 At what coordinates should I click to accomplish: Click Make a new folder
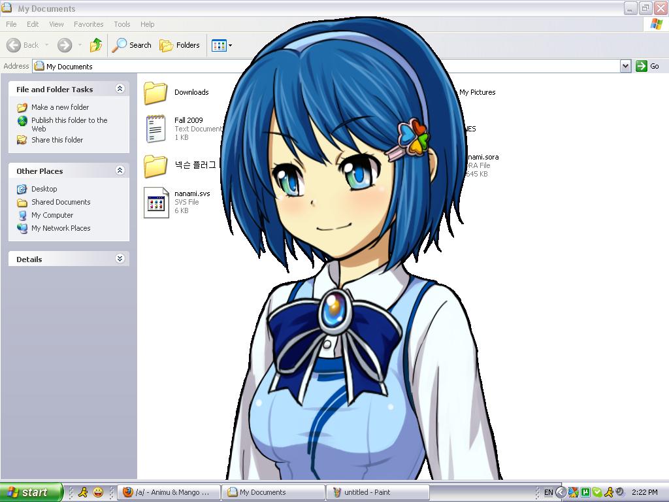[60, 107]
